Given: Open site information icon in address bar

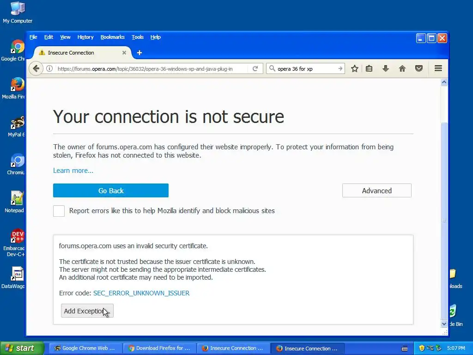Looking at the screenshot, I should tap(49, 68).
